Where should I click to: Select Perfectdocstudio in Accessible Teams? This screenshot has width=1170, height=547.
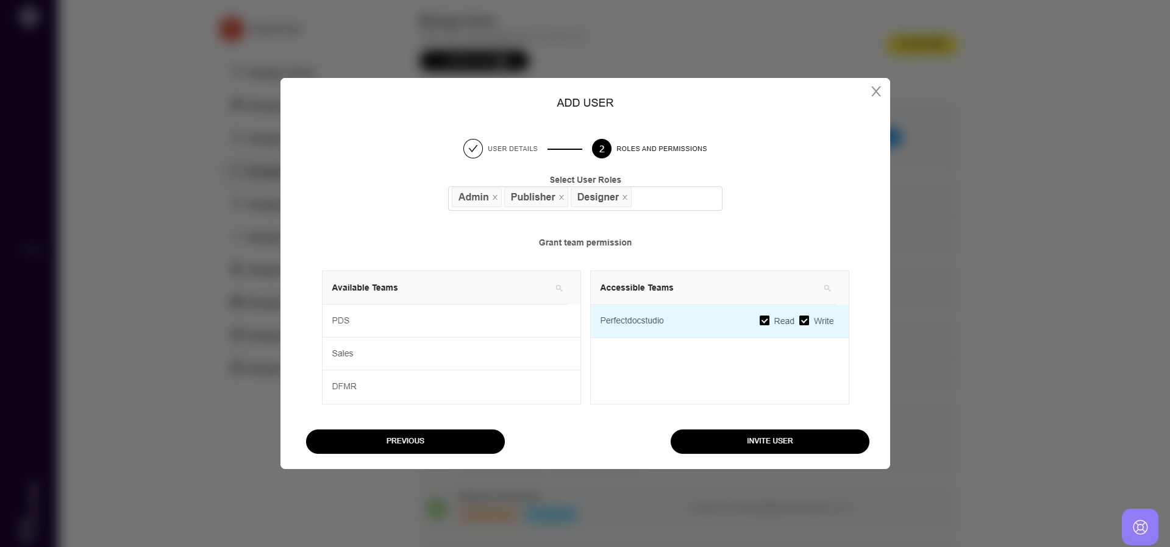point(632,321)
